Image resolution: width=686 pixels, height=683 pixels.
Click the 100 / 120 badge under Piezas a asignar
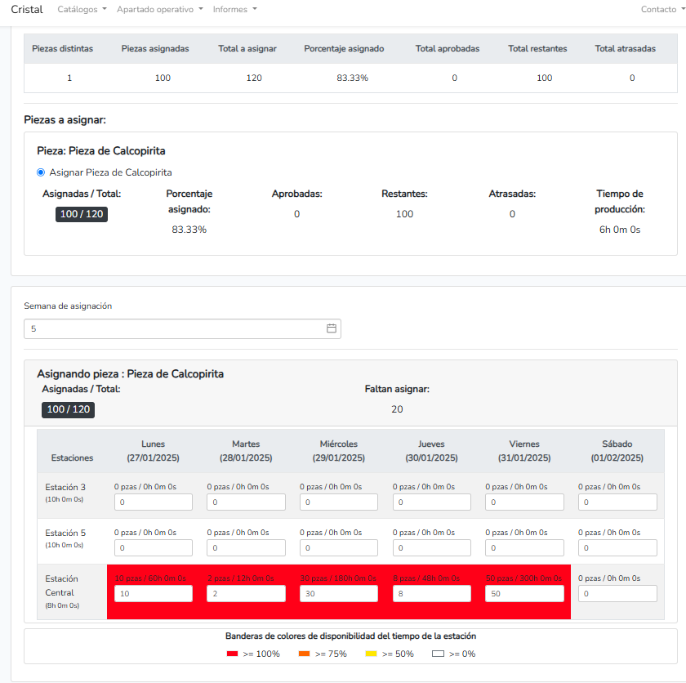[82, 214]
